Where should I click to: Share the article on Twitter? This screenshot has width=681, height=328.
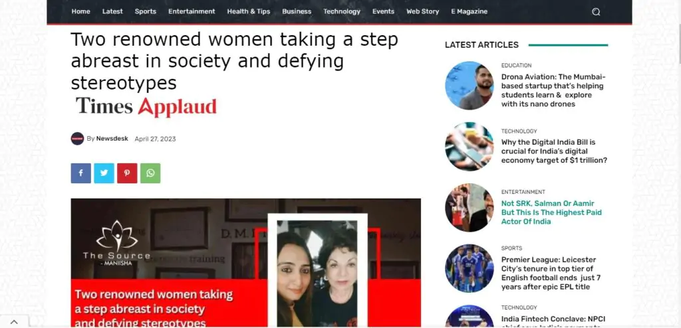click(x=104, y=173)
